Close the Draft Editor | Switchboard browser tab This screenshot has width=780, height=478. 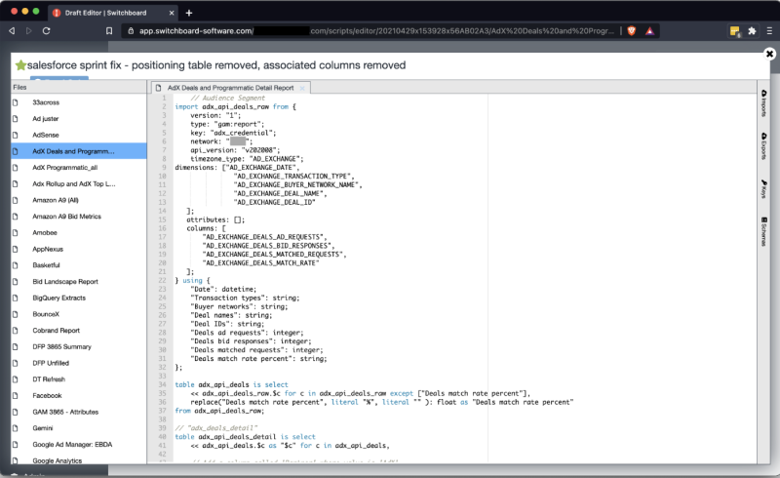[x=172, y=13]
